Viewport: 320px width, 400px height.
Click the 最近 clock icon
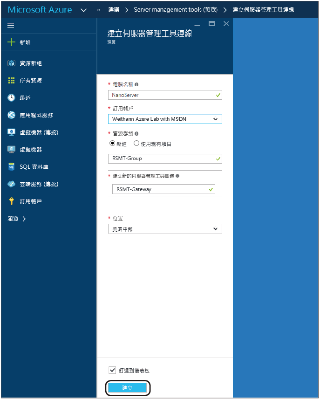point(11,98)
